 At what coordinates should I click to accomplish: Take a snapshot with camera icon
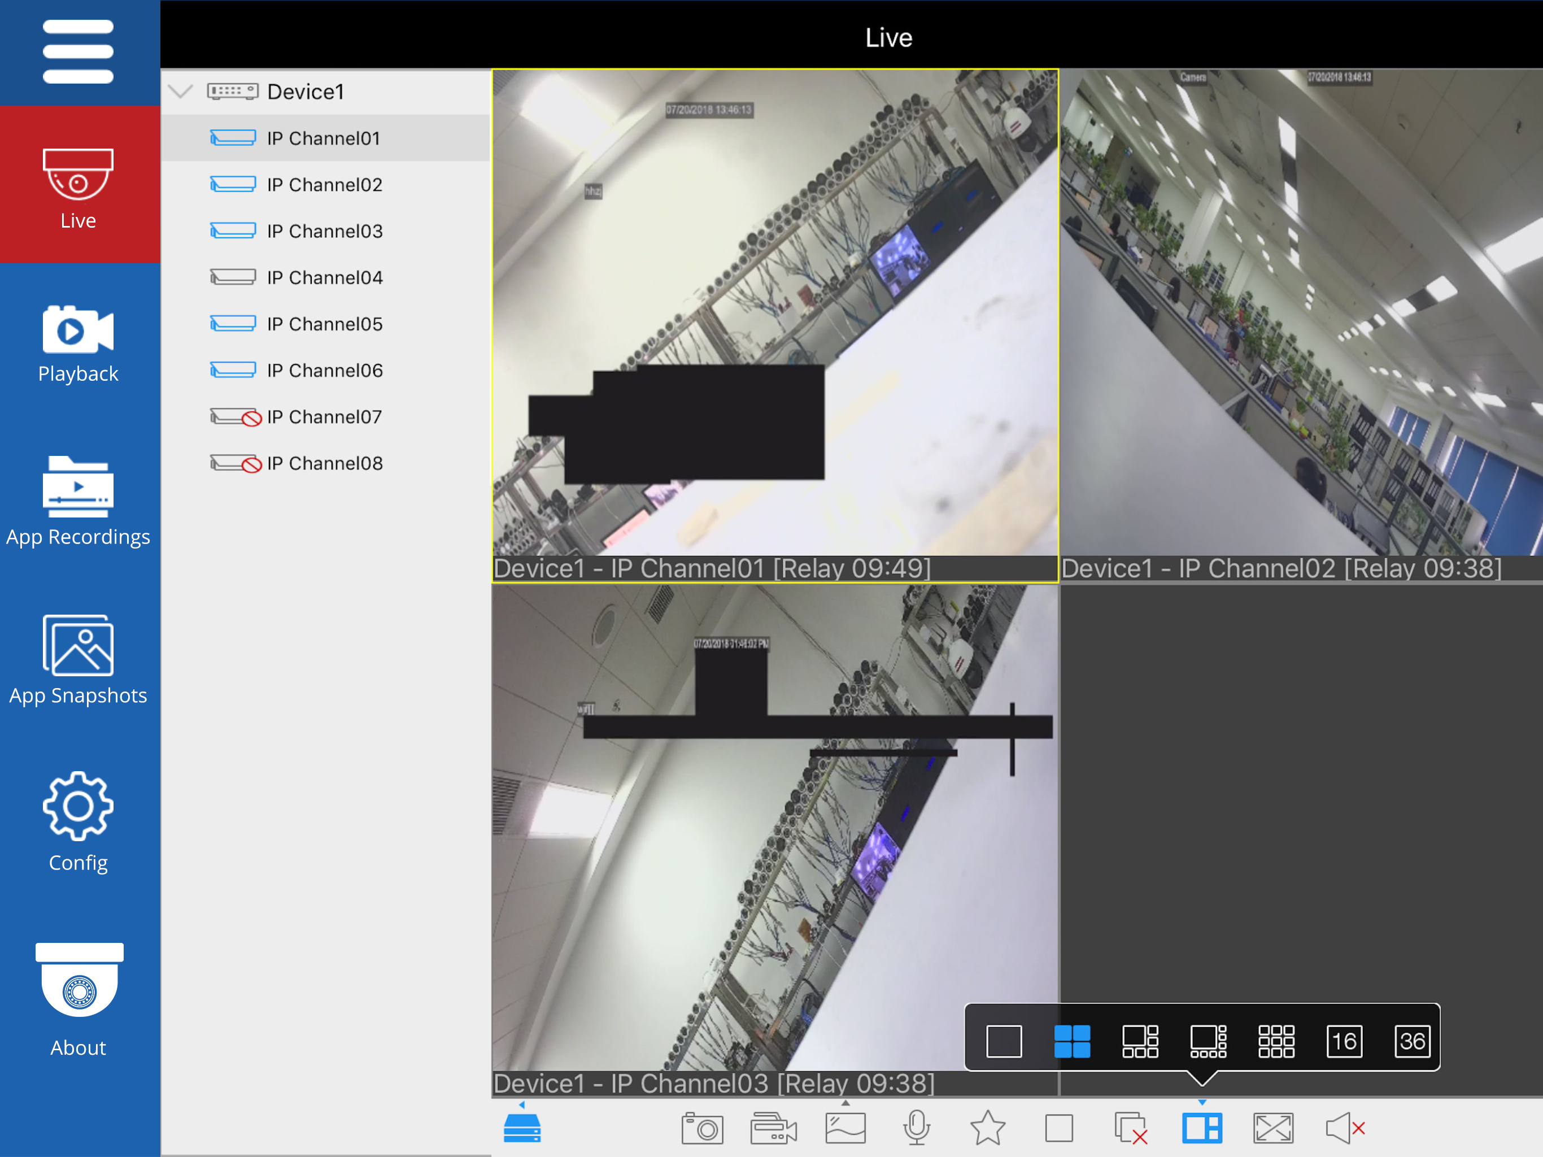coord(701,1128)
